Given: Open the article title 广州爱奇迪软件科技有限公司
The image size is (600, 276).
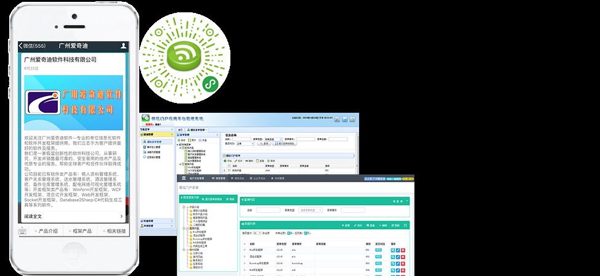Looking at the screenshot, I should click(60, 60).
